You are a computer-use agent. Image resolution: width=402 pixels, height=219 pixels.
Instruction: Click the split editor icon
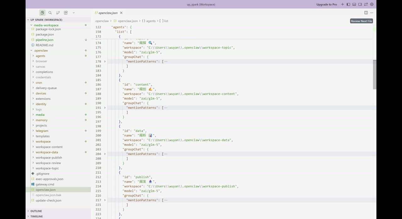(366, 13)
